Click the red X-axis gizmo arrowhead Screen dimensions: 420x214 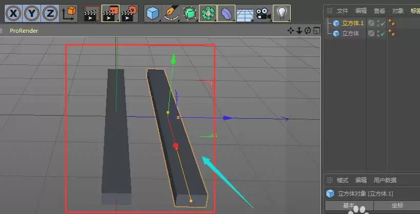tap(175, 146)
